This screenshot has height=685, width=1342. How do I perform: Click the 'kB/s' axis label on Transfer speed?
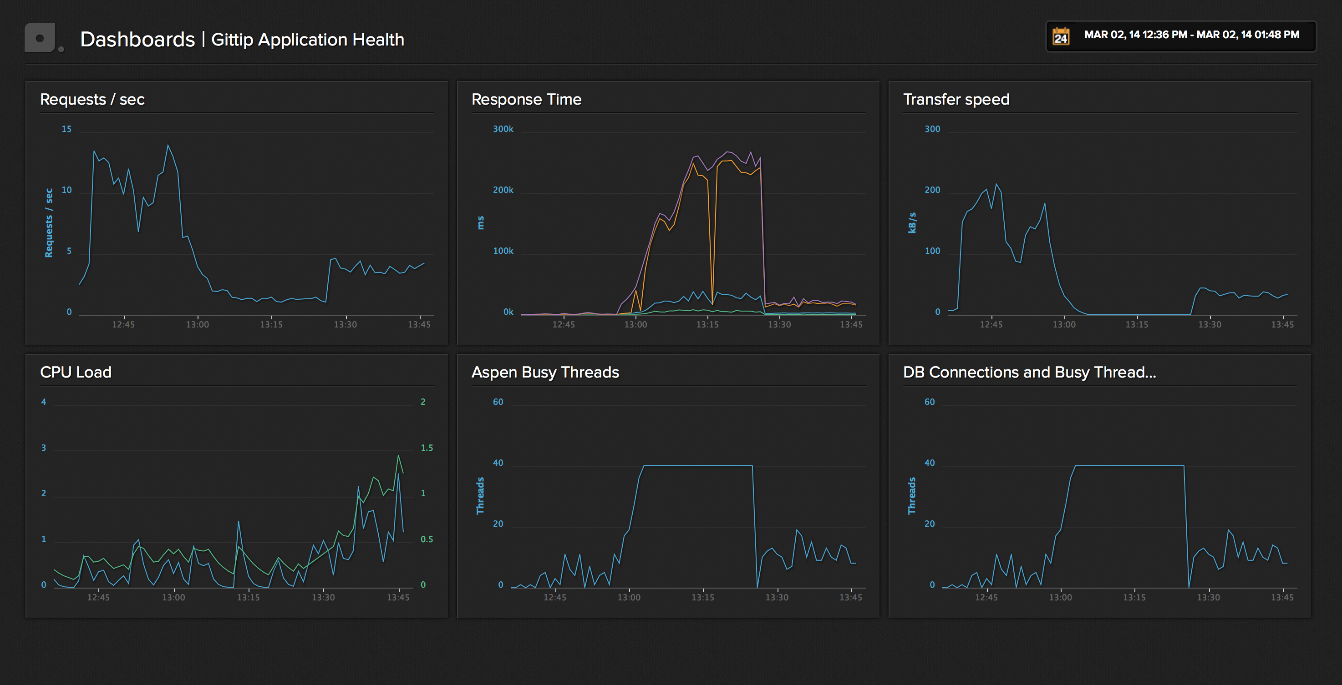pos(912,223)
